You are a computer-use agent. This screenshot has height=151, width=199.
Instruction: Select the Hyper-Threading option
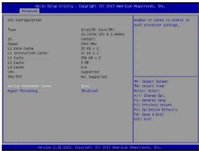[23, 91]
